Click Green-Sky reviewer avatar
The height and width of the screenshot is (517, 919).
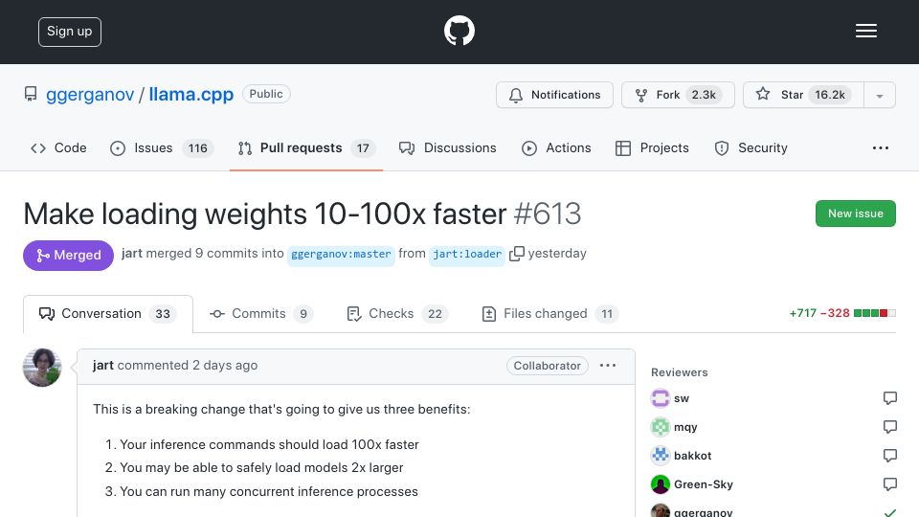click(x=661, y=484)
